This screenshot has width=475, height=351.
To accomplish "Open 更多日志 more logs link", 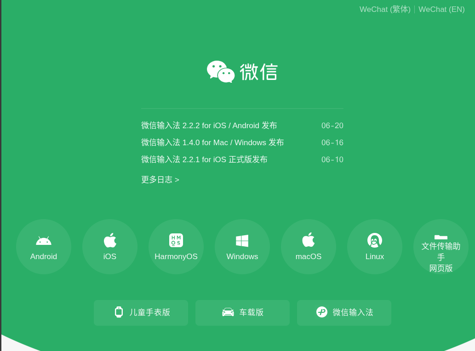I will [x=160, y=180].
